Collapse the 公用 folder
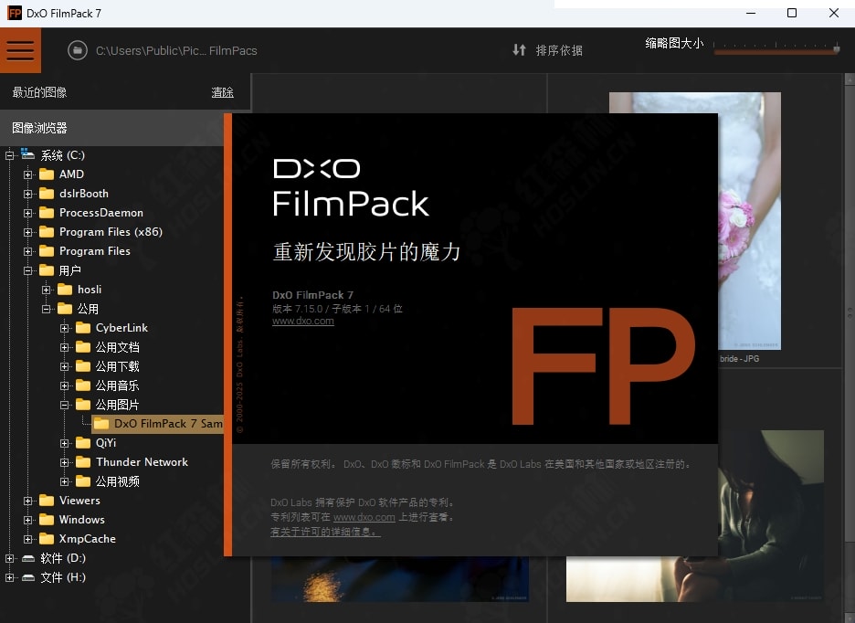The width and height of the screenshot is (855, 623). (47, 310)
